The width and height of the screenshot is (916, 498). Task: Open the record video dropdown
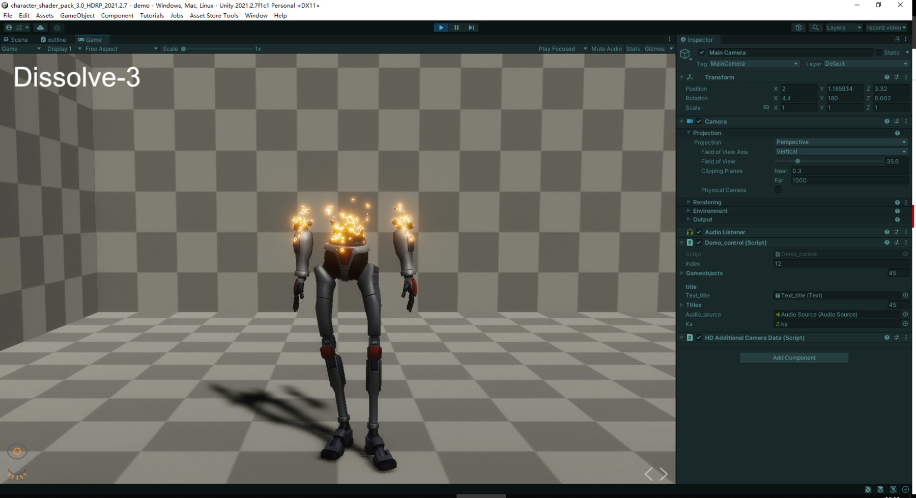[x=887, y=27]
